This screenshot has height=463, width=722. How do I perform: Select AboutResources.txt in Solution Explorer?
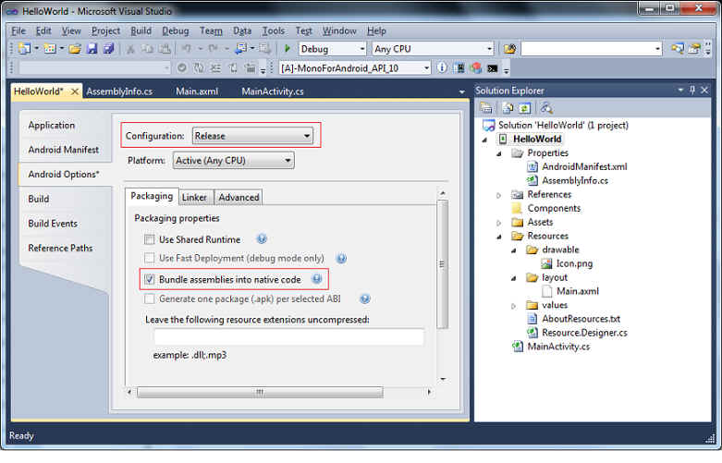click(581, 319)
